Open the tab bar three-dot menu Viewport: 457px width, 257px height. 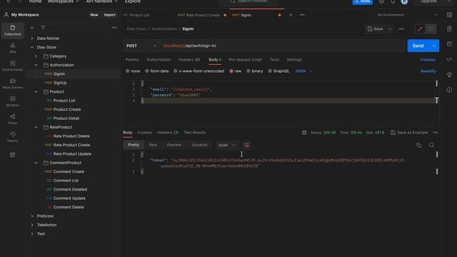(x=302, y=15)
